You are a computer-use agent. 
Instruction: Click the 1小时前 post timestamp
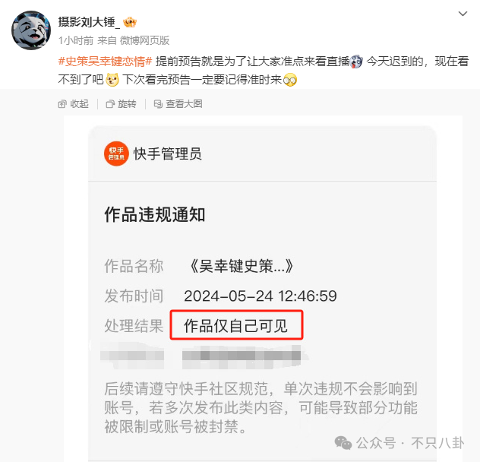(76, 40)
